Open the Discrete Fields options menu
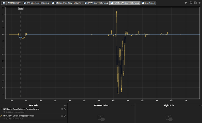 133,105
